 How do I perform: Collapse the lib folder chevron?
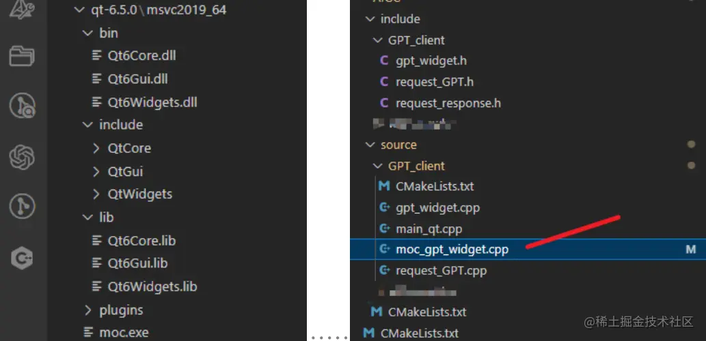click(87, 218)
